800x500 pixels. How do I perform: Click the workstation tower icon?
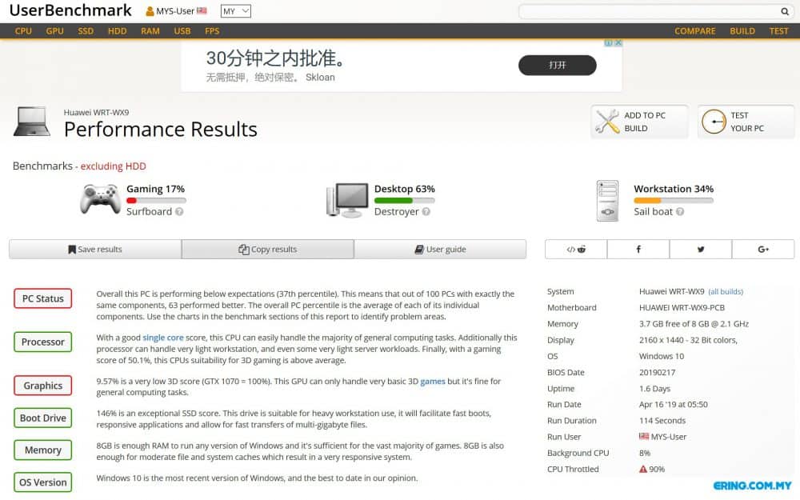click(x=608, y=201)
